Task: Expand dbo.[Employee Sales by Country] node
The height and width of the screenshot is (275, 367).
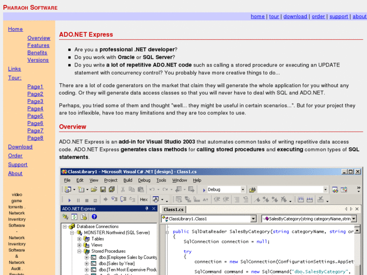Action: (x=87, y=257)
